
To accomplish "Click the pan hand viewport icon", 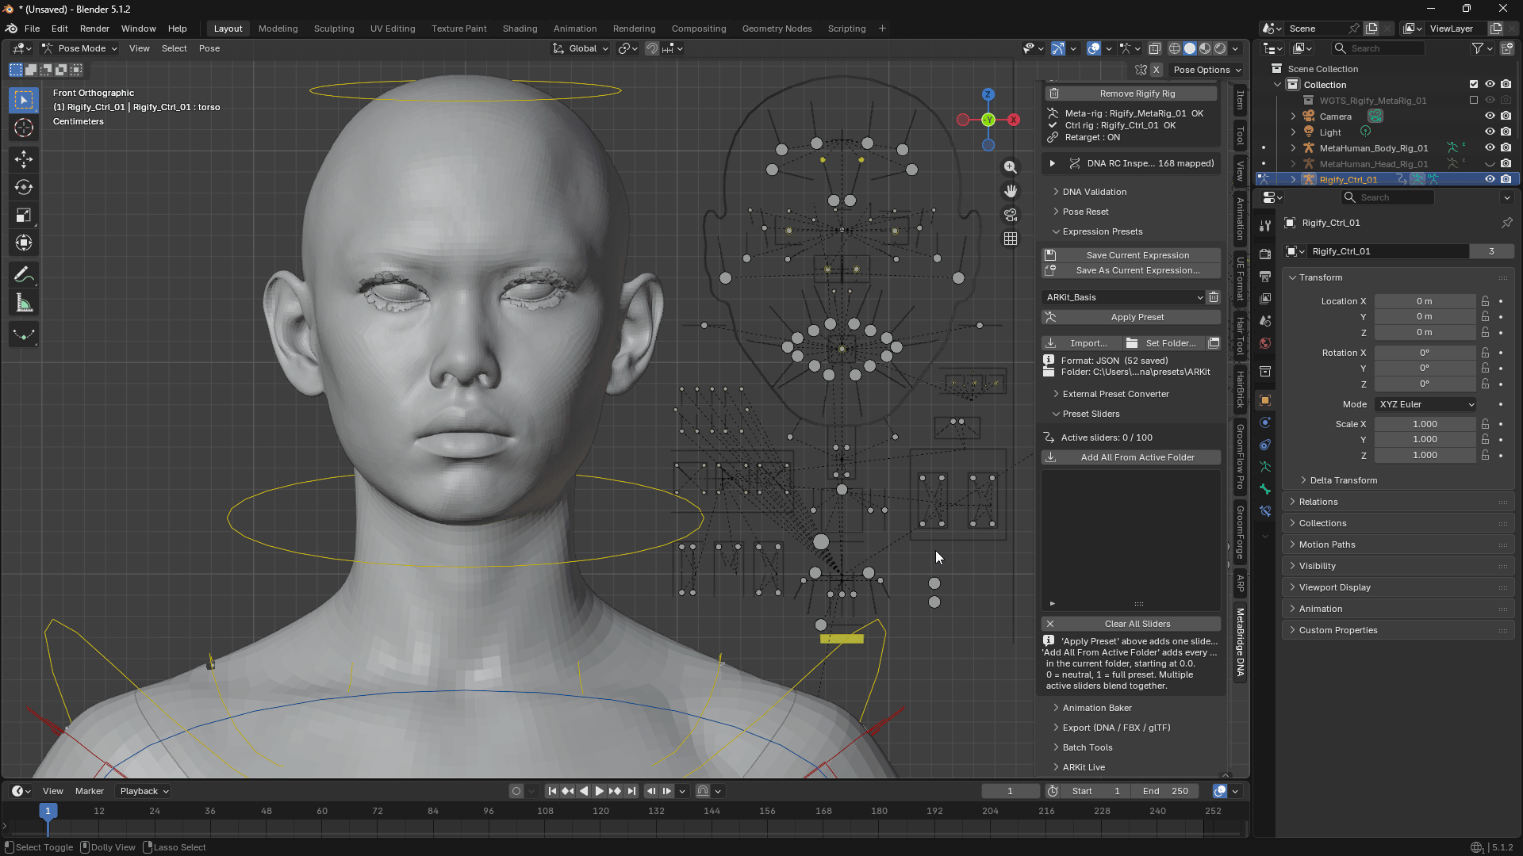I will [1011, 191].
